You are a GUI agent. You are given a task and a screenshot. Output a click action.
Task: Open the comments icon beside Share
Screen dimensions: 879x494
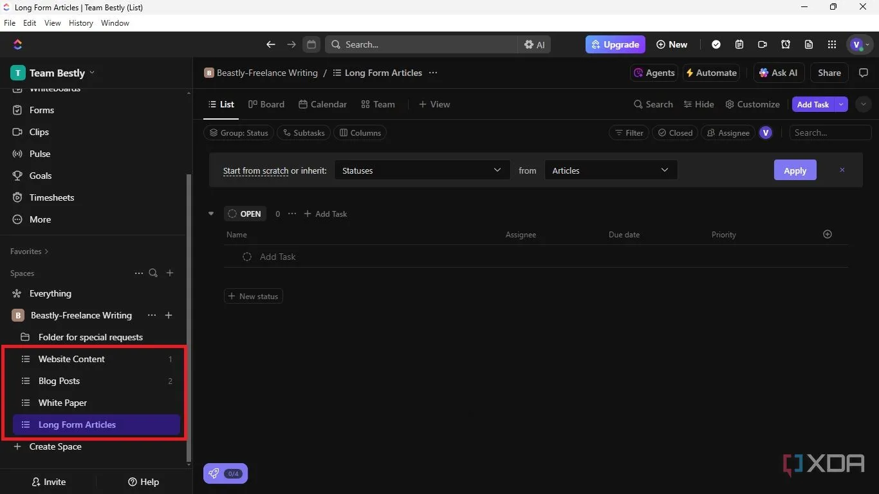click(864, 73)
